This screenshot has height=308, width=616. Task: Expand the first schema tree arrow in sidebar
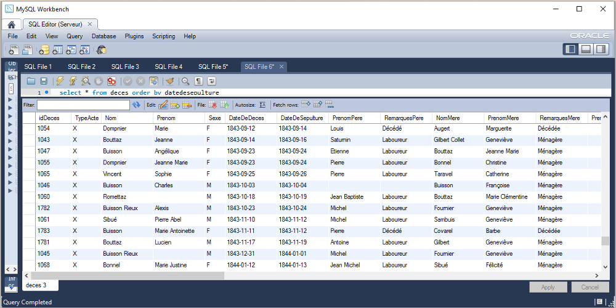[10, 99]
